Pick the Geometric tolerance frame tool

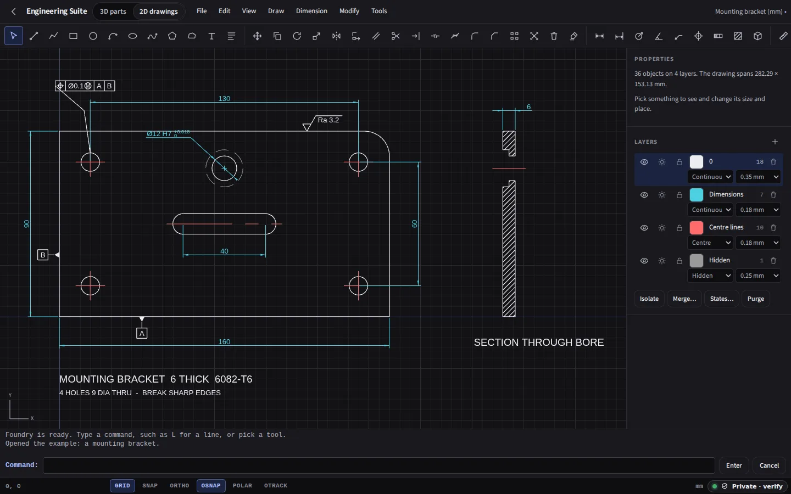click(x=718, y=36)
